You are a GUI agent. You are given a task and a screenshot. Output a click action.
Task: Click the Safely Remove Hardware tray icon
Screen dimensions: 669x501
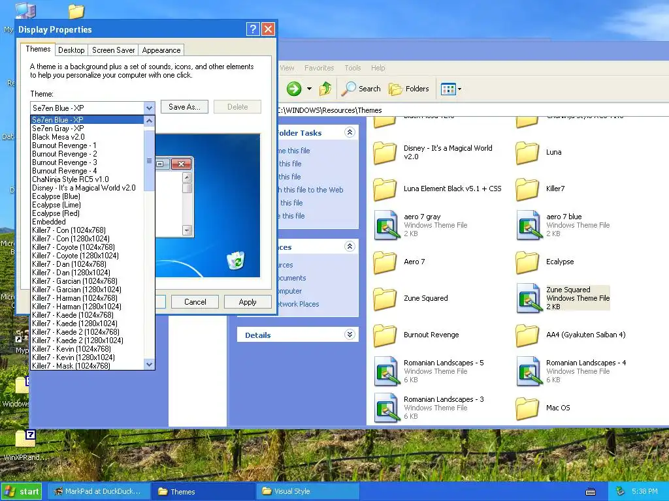(x=620, y=491)
